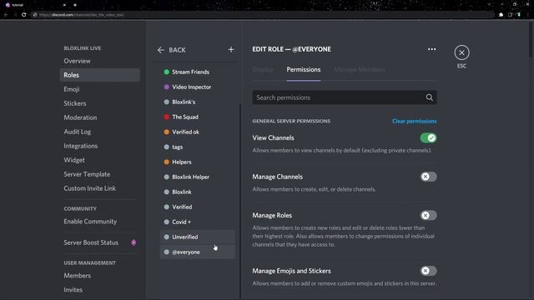Reload the page in the browser
Viewport: 534px width, 300px height.
pyautogui.click(x=24, y=15)
